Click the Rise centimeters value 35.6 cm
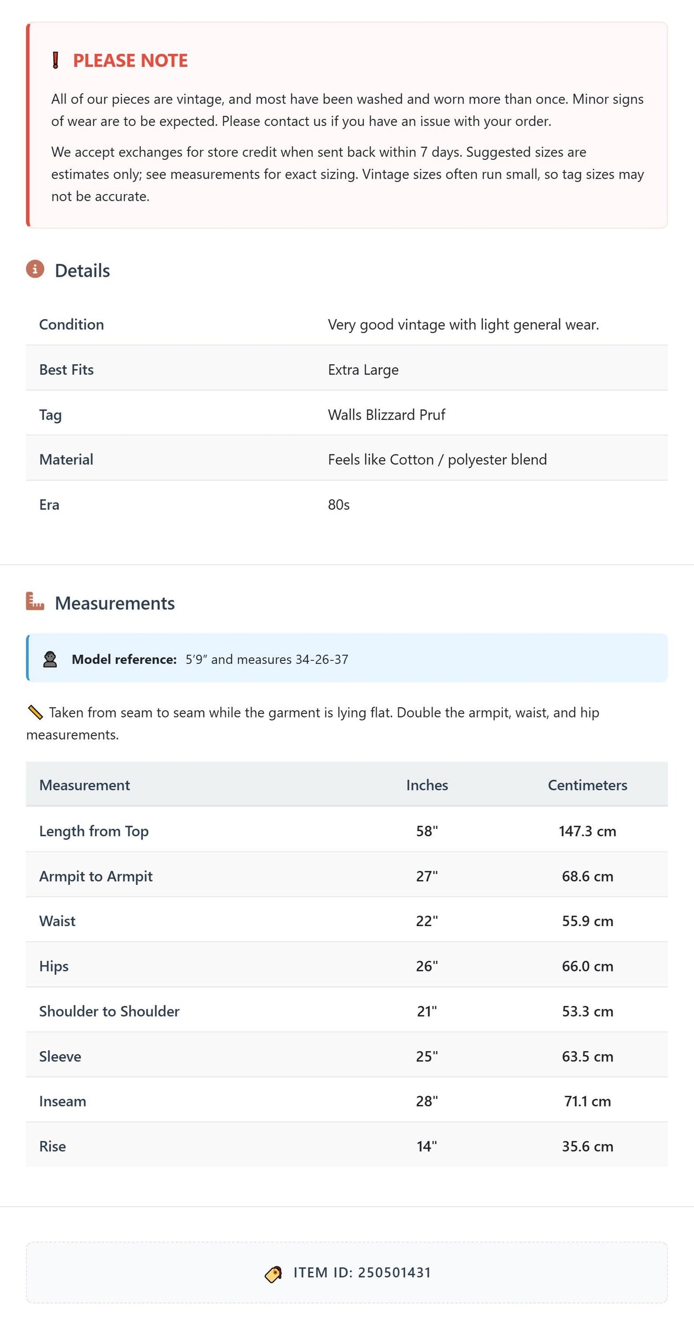This screenshot has width=694, height=1326. tap(587, 1146)
